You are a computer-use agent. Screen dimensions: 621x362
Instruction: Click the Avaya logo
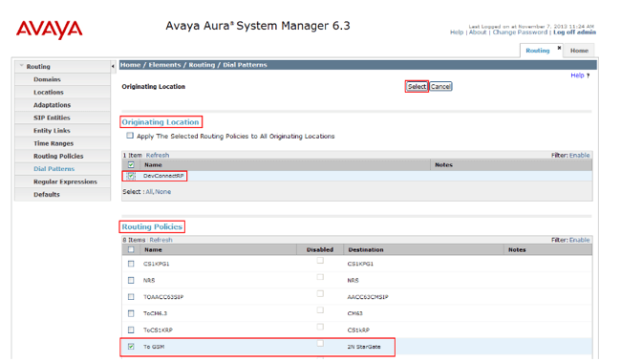[49, 30]
